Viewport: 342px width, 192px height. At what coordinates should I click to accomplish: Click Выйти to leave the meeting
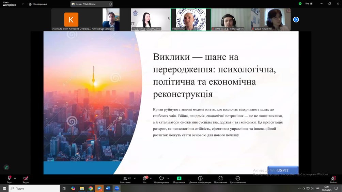coord(333,179)
